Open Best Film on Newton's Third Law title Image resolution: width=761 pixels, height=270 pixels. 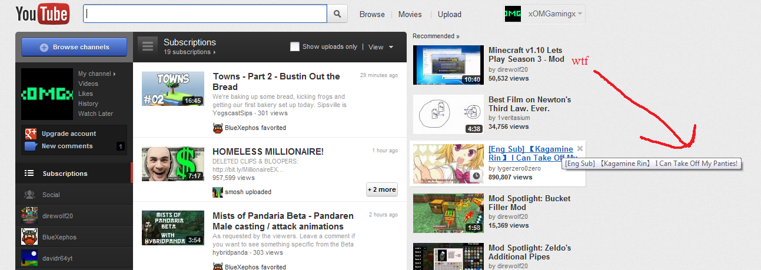[x=530, y=104]
